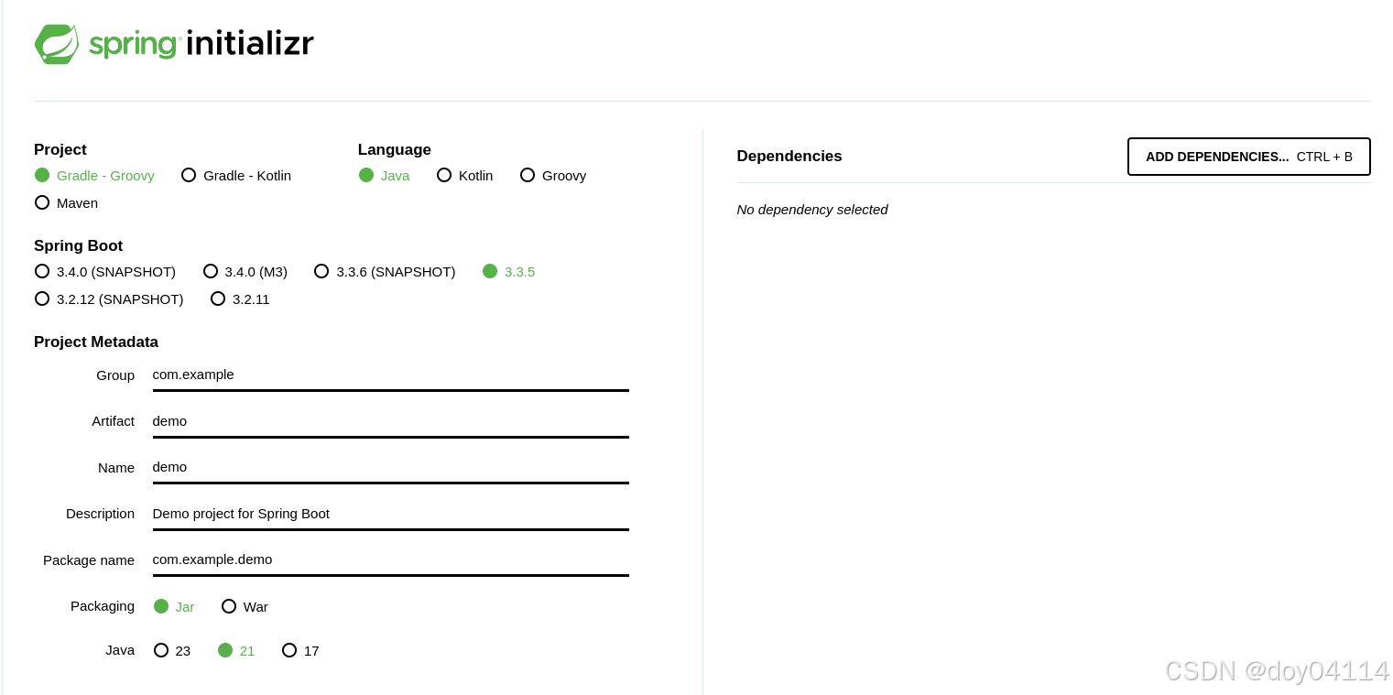Select Java version 21
The width and height of the screenshot is (1393, 695).
pos(236,650)
